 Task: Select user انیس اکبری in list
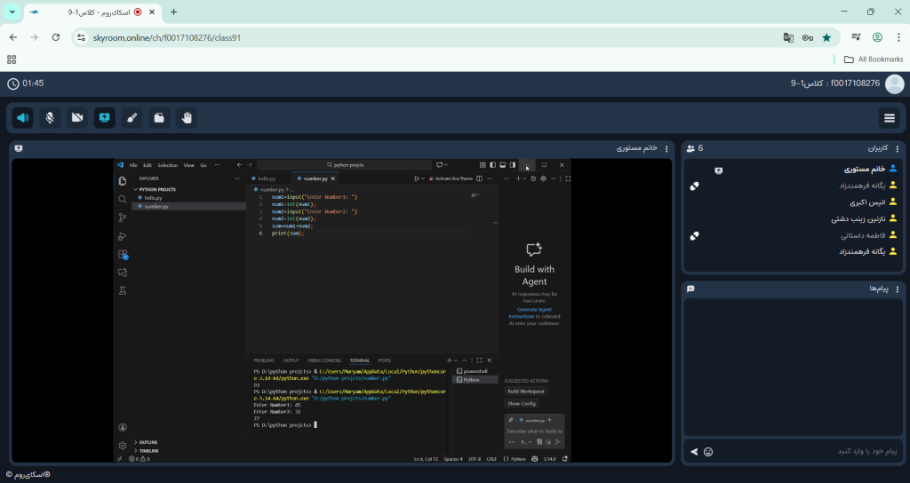(860, 202)
